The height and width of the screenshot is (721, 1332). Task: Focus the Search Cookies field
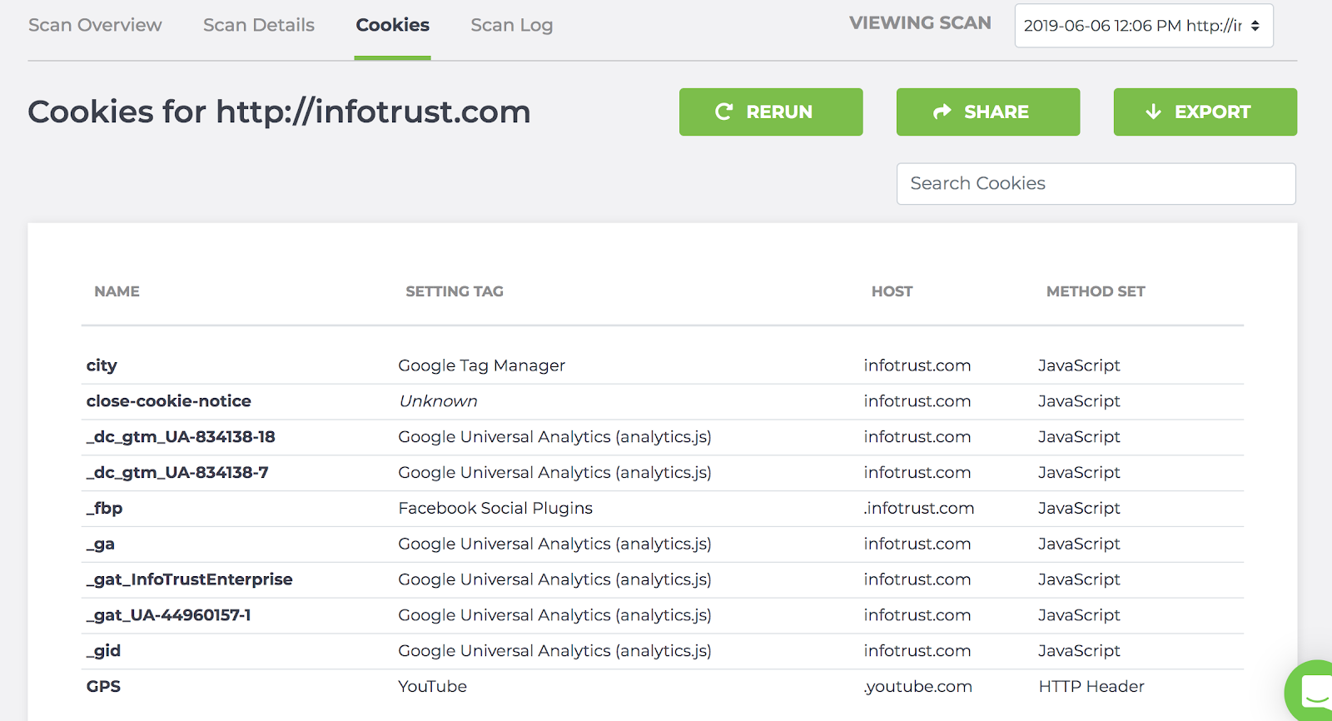click(x=1096, y=183)
